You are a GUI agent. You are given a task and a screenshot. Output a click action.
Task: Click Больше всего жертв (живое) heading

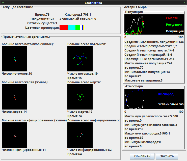click(25, 82)
